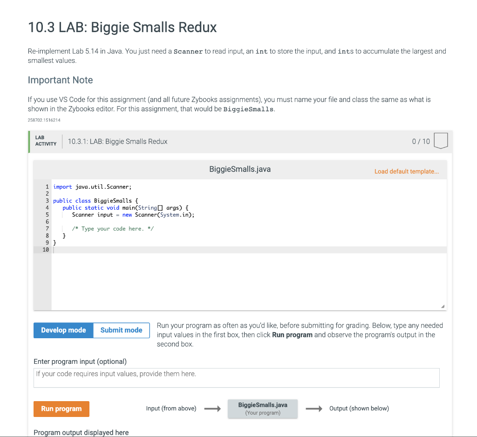Click the BiggieSmalls.java editor filename header
The image size is (477, 437).
point(239,169)
